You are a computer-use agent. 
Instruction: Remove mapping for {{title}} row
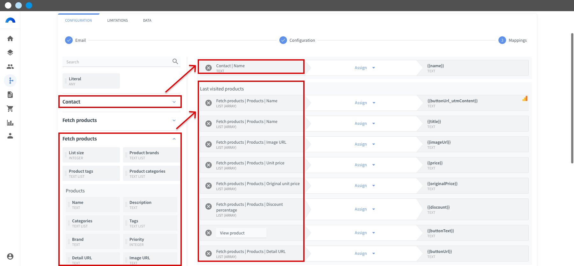pos(209,124)
